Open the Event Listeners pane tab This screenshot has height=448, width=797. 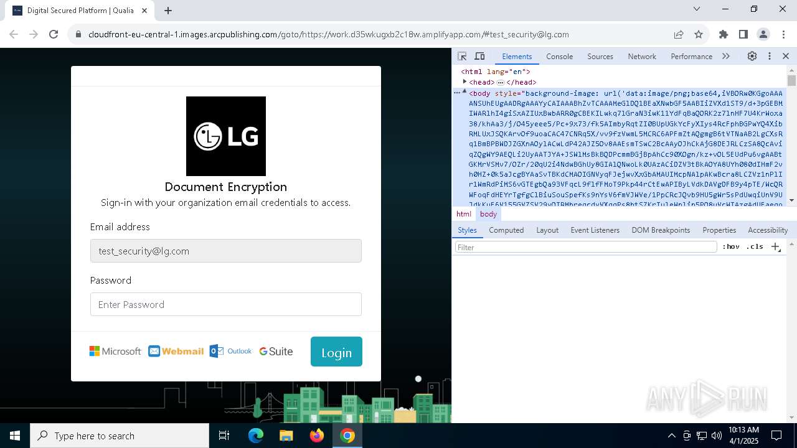(595, 230)
